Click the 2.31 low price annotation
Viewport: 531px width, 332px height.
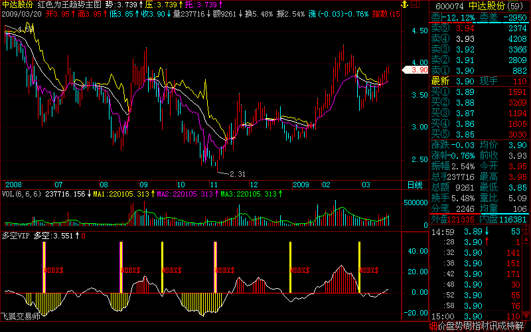tap(238, 174)
